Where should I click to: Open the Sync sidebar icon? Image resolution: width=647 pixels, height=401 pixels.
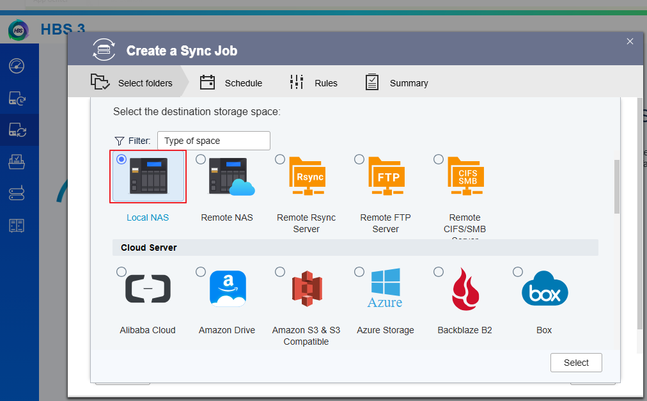click(17, 130)
